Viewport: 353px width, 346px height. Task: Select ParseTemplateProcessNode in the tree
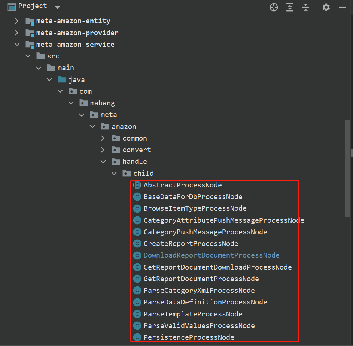(x=193, y=314)
